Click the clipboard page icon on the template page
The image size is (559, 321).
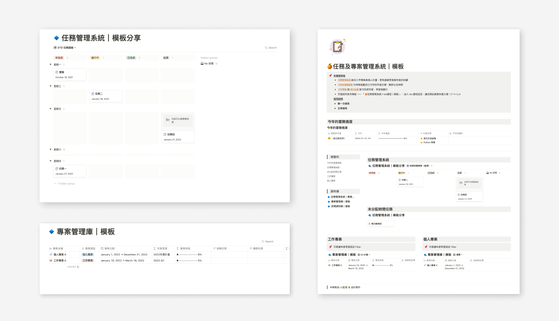[x=337, y=47]
